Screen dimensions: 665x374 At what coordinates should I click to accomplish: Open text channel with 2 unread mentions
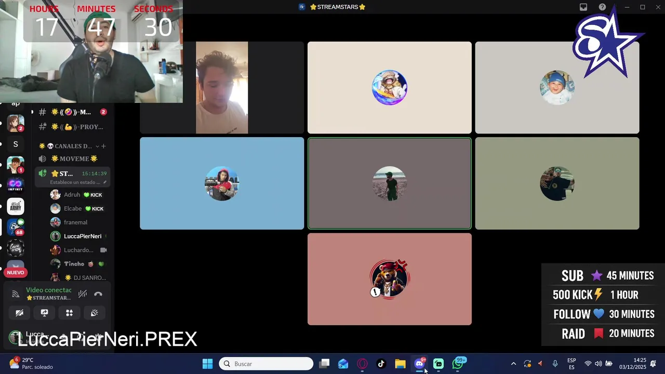pyautogui.click(x=72, y=112)
